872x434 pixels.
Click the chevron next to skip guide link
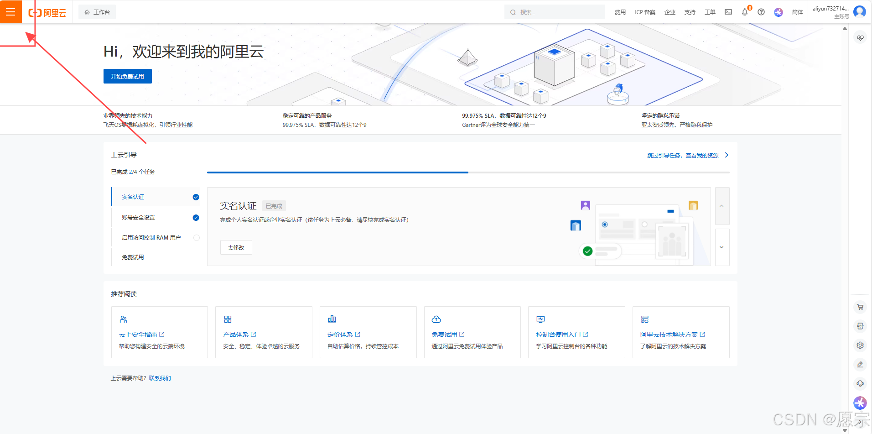point(727,155)
